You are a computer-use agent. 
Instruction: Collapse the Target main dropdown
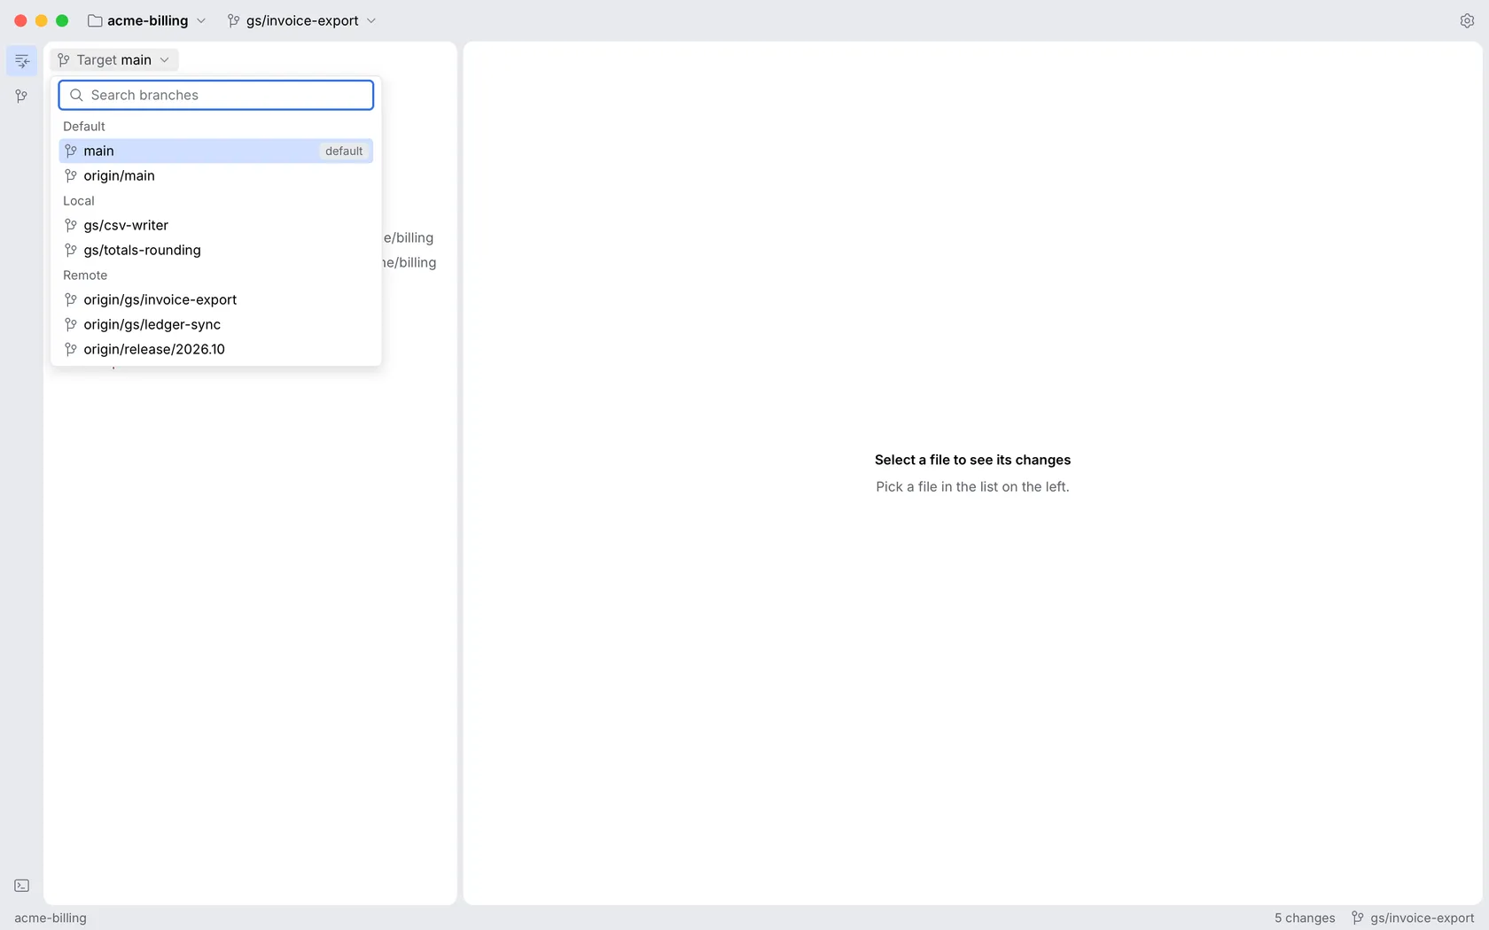pyautogui.click(x=114, y=60)
